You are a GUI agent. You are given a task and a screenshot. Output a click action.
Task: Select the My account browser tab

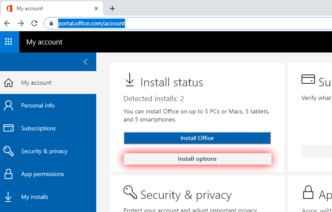[x=52, y=8]
